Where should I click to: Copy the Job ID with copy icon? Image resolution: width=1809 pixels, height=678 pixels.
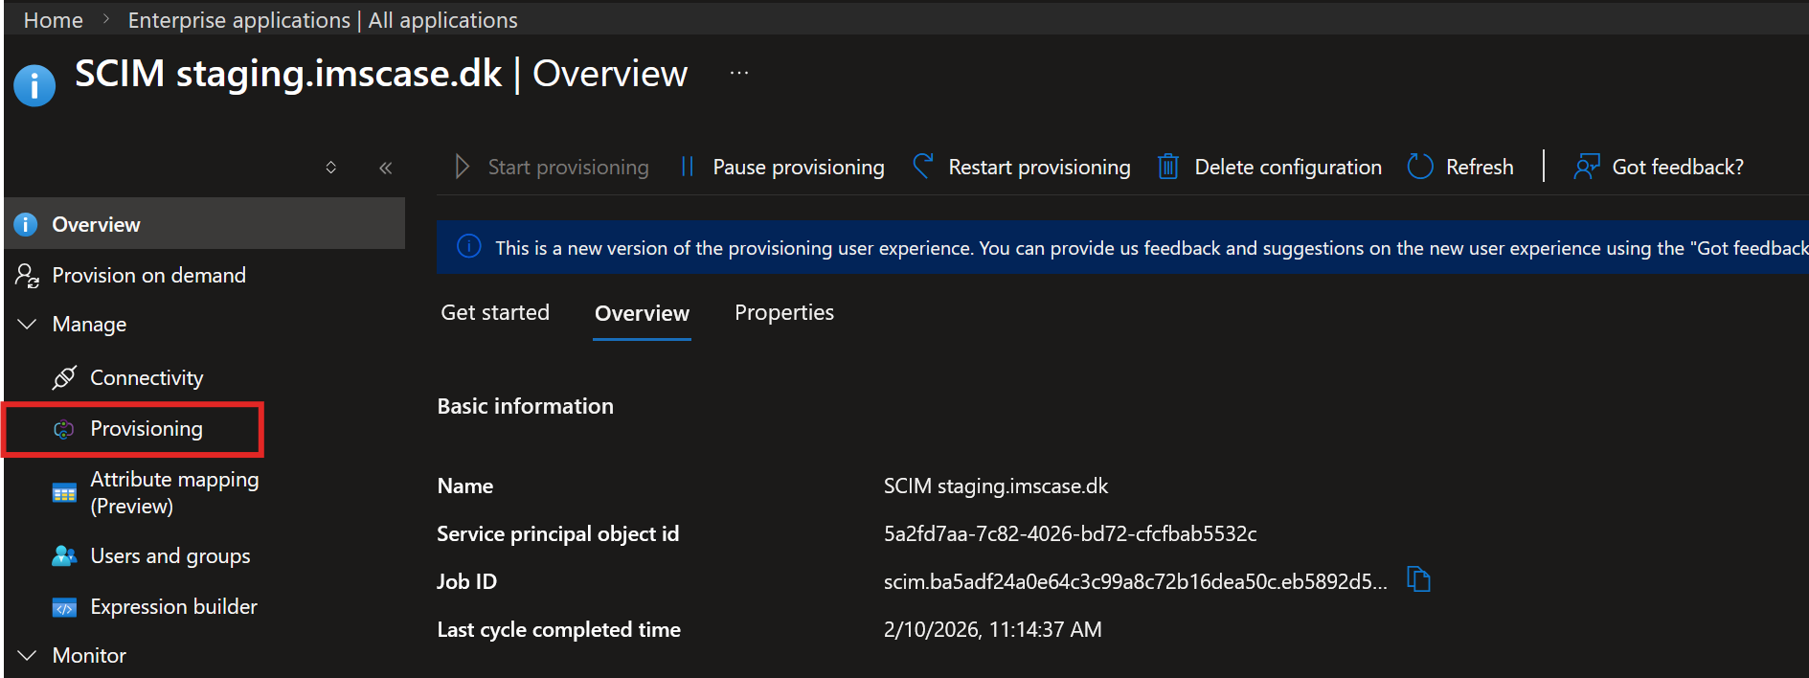coord(1418,579)
